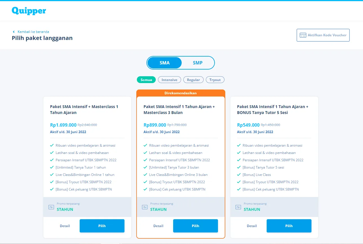Click title Paket SMA Intensif + Masterclass 1 Tahun Ajaran
363x244 pixels.
84,110
